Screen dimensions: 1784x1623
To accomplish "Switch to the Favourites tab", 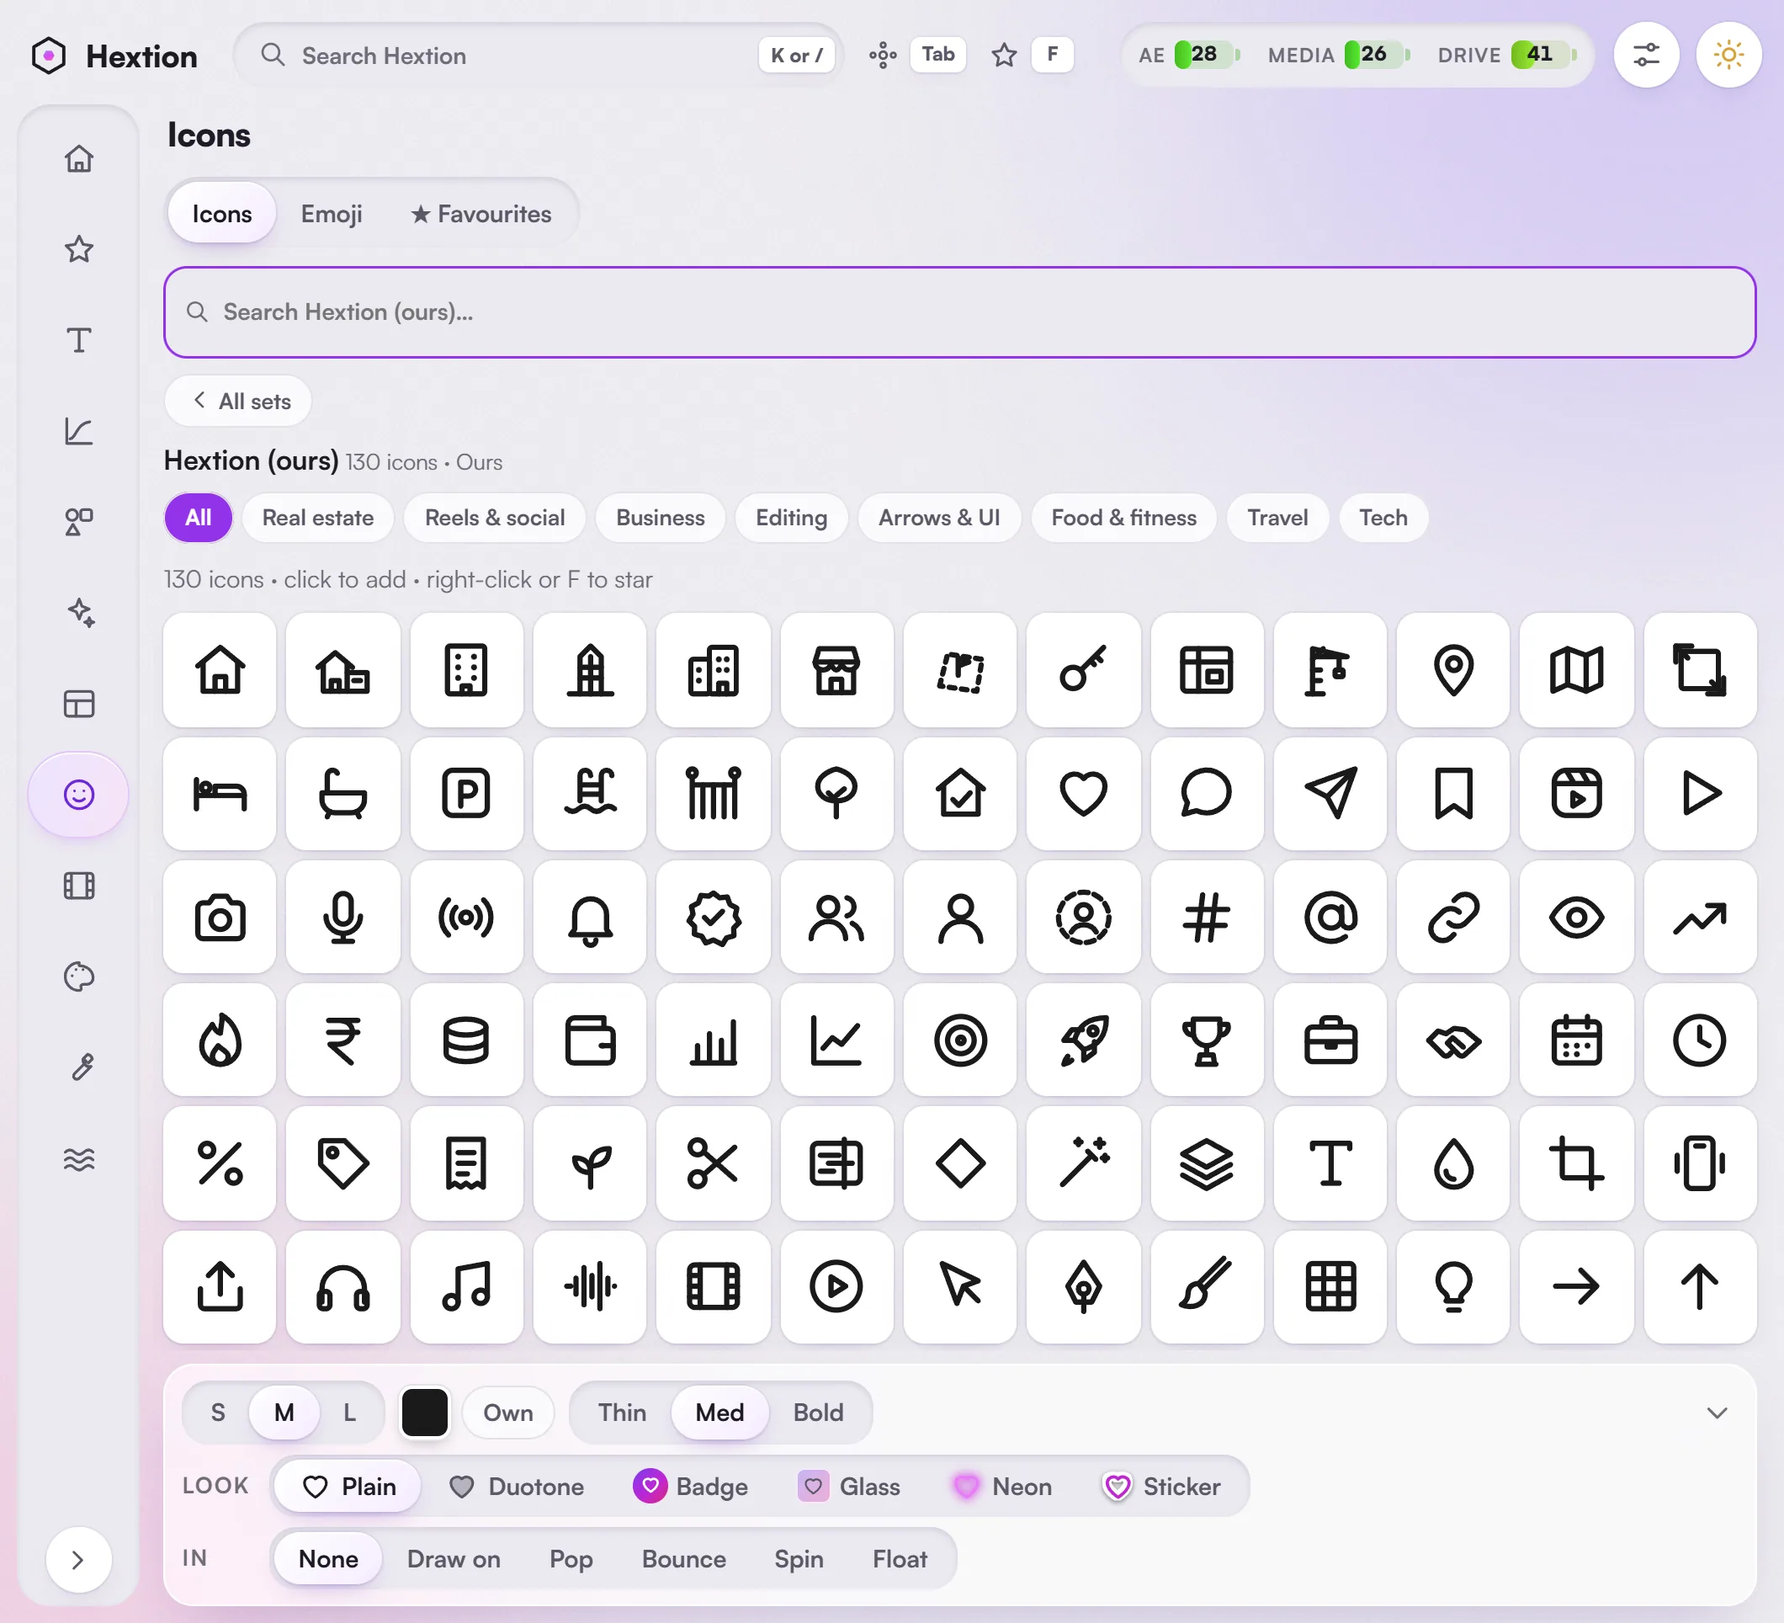I will (481, 213).
